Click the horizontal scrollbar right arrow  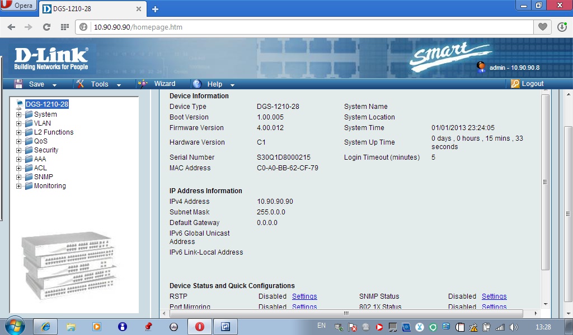[x=536, y=313]
